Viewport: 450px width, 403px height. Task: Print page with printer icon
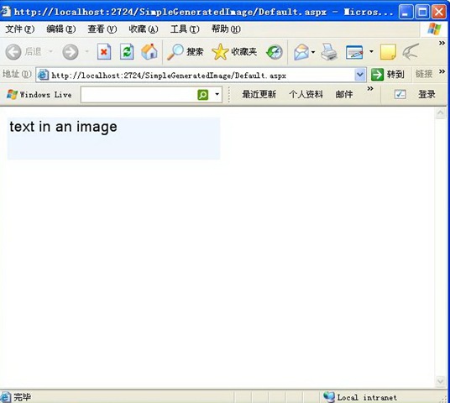[x=329, y=52]
